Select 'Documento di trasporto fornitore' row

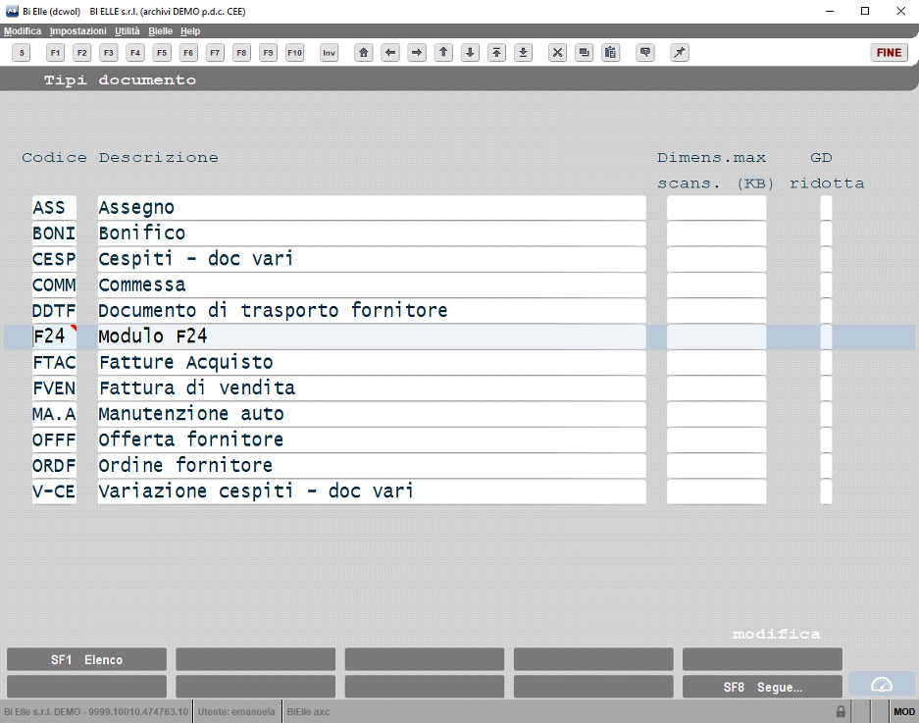click(372, 311)
